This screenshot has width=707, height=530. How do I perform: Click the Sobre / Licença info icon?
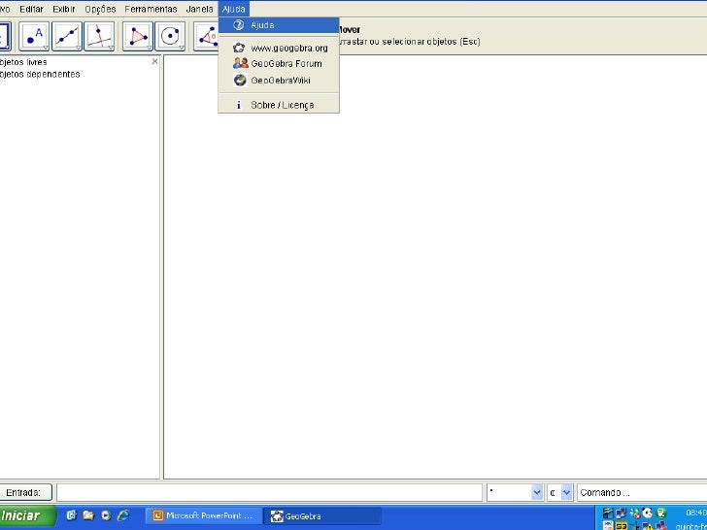(239, 105)
